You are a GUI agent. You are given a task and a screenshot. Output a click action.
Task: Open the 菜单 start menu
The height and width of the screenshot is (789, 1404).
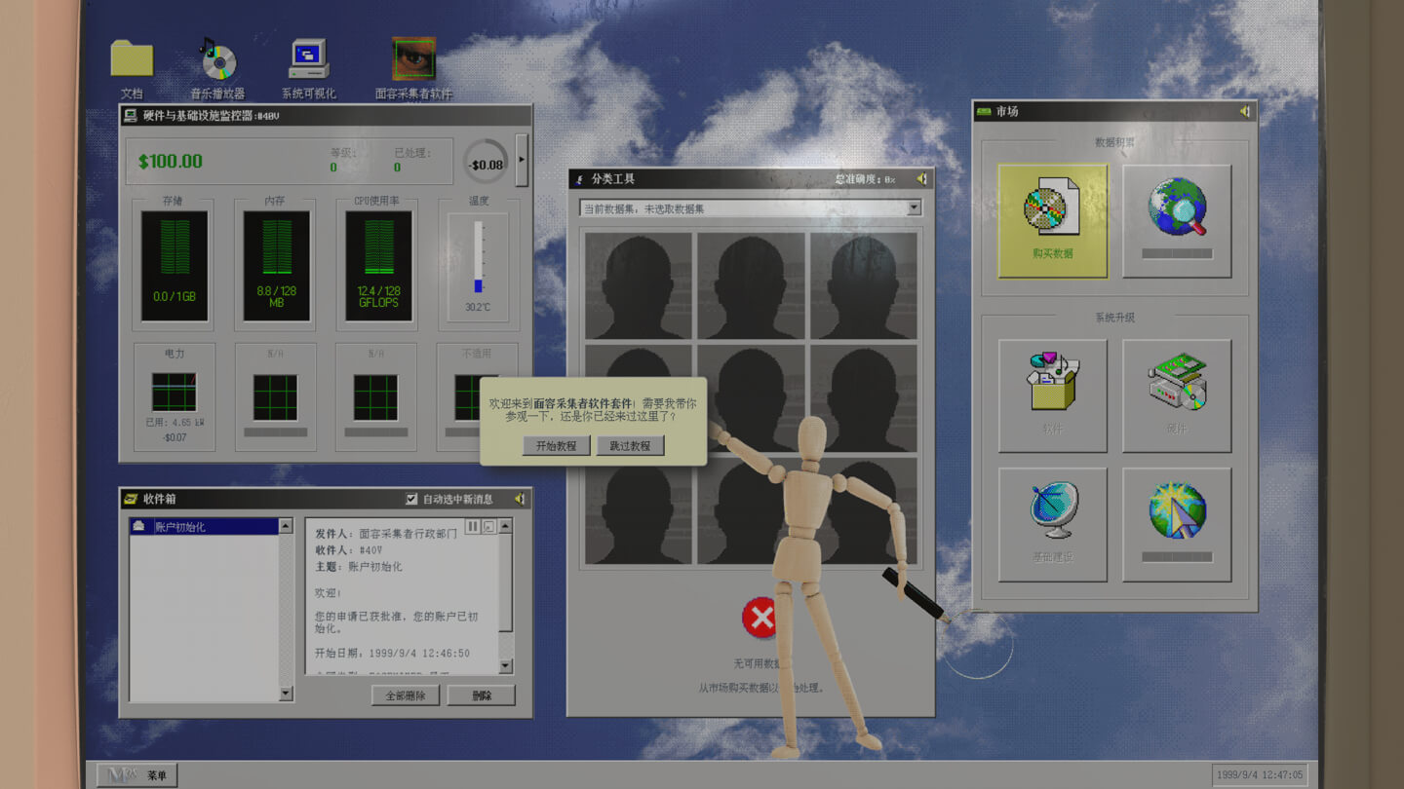point(137,775)
